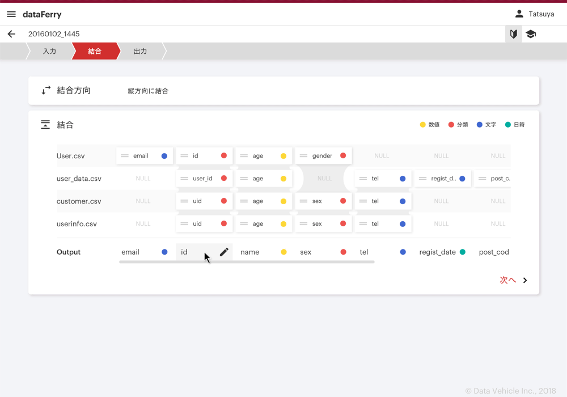567x397 pixels.
Task: Grab the tel drag handle in userinfo.csv
Action: [x=363, y=224]
